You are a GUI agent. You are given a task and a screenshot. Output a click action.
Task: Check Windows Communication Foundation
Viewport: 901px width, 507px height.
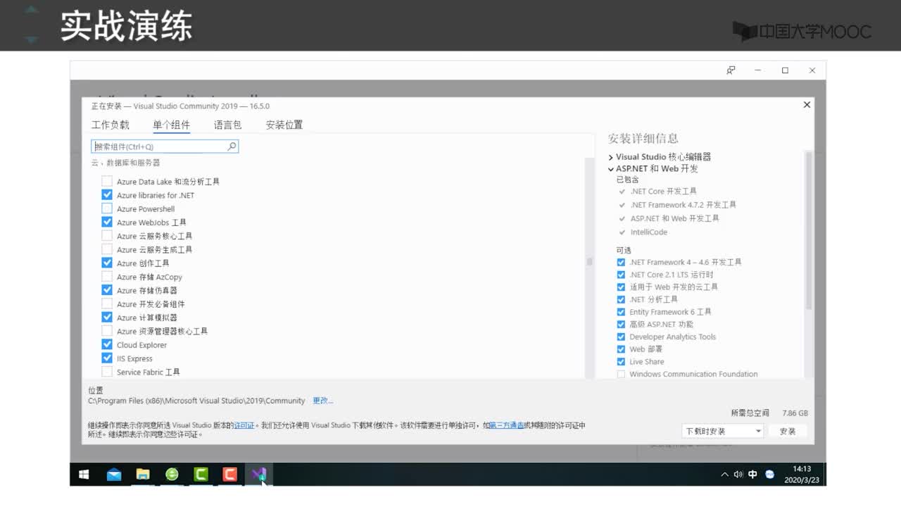click(621, 374)
